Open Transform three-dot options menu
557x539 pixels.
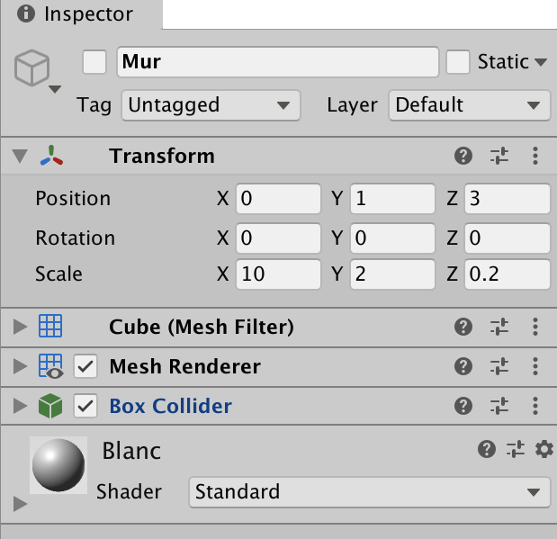point(535,157)
